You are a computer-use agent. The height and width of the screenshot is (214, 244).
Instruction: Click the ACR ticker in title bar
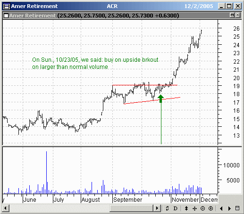click(112, 6)
